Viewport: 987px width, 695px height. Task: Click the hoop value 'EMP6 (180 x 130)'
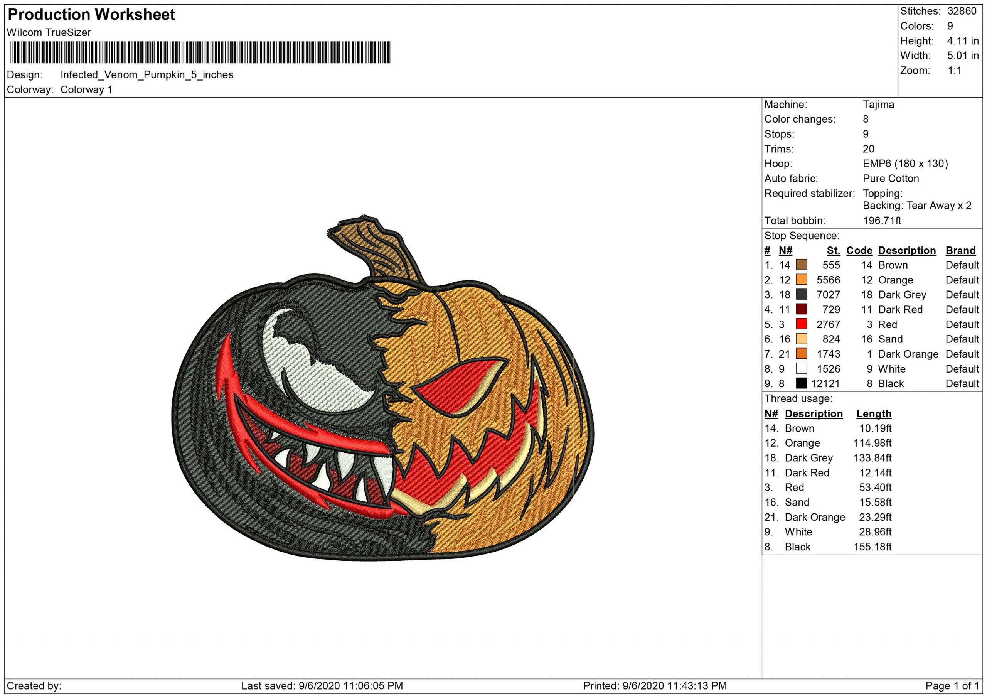click(x=905, y=164)
